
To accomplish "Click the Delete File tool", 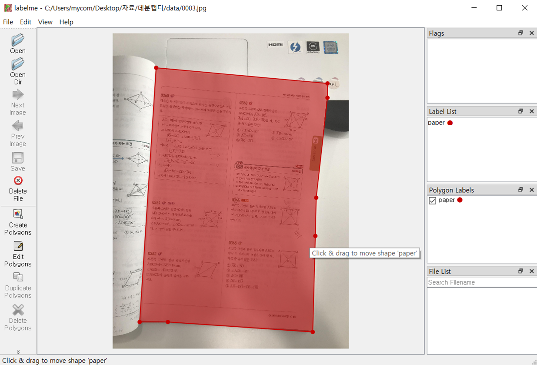I will point(18,188).
